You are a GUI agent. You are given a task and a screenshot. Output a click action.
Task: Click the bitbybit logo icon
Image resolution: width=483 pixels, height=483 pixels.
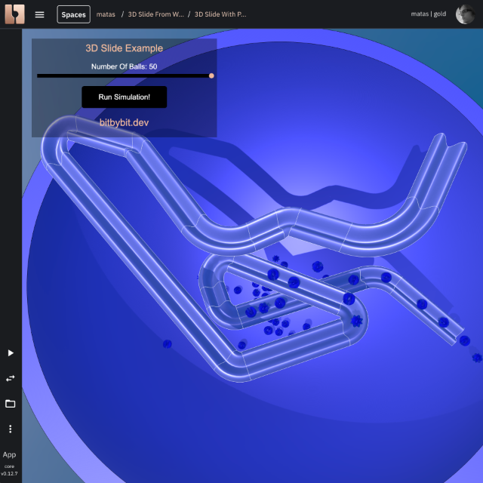[14, 14]
